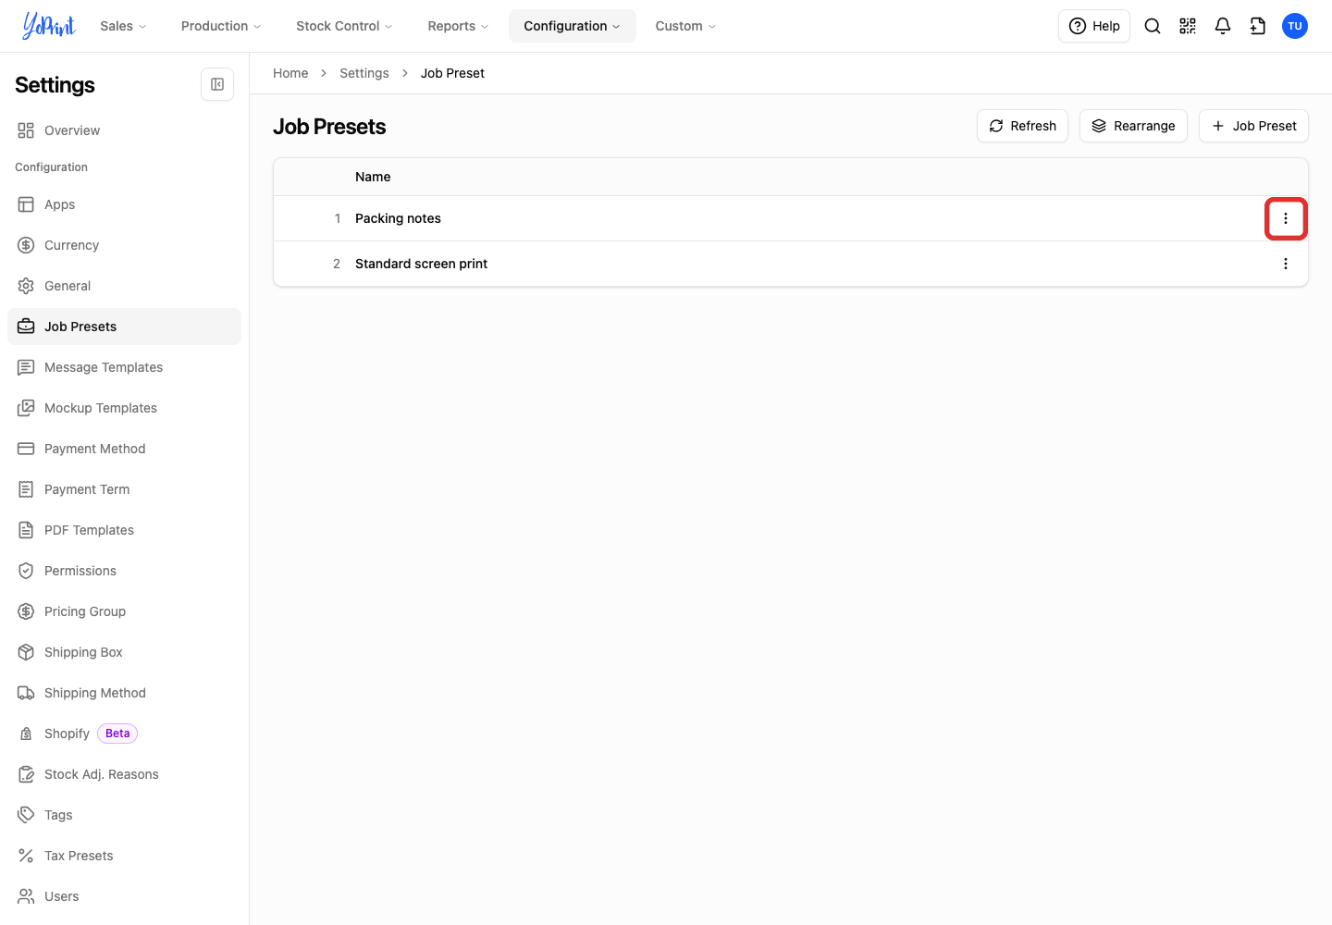The height and width of the screenshot is (925, 1332).
Task: Go to Mockup Templates
Action: coord(124,408)
